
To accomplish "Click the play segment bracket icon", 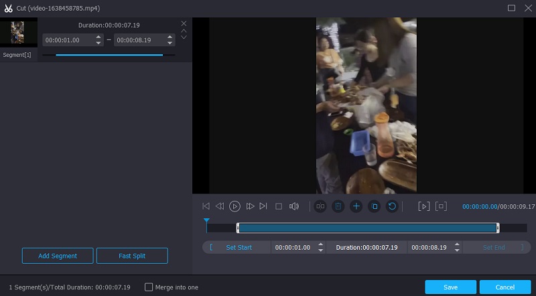I will 423,206.
